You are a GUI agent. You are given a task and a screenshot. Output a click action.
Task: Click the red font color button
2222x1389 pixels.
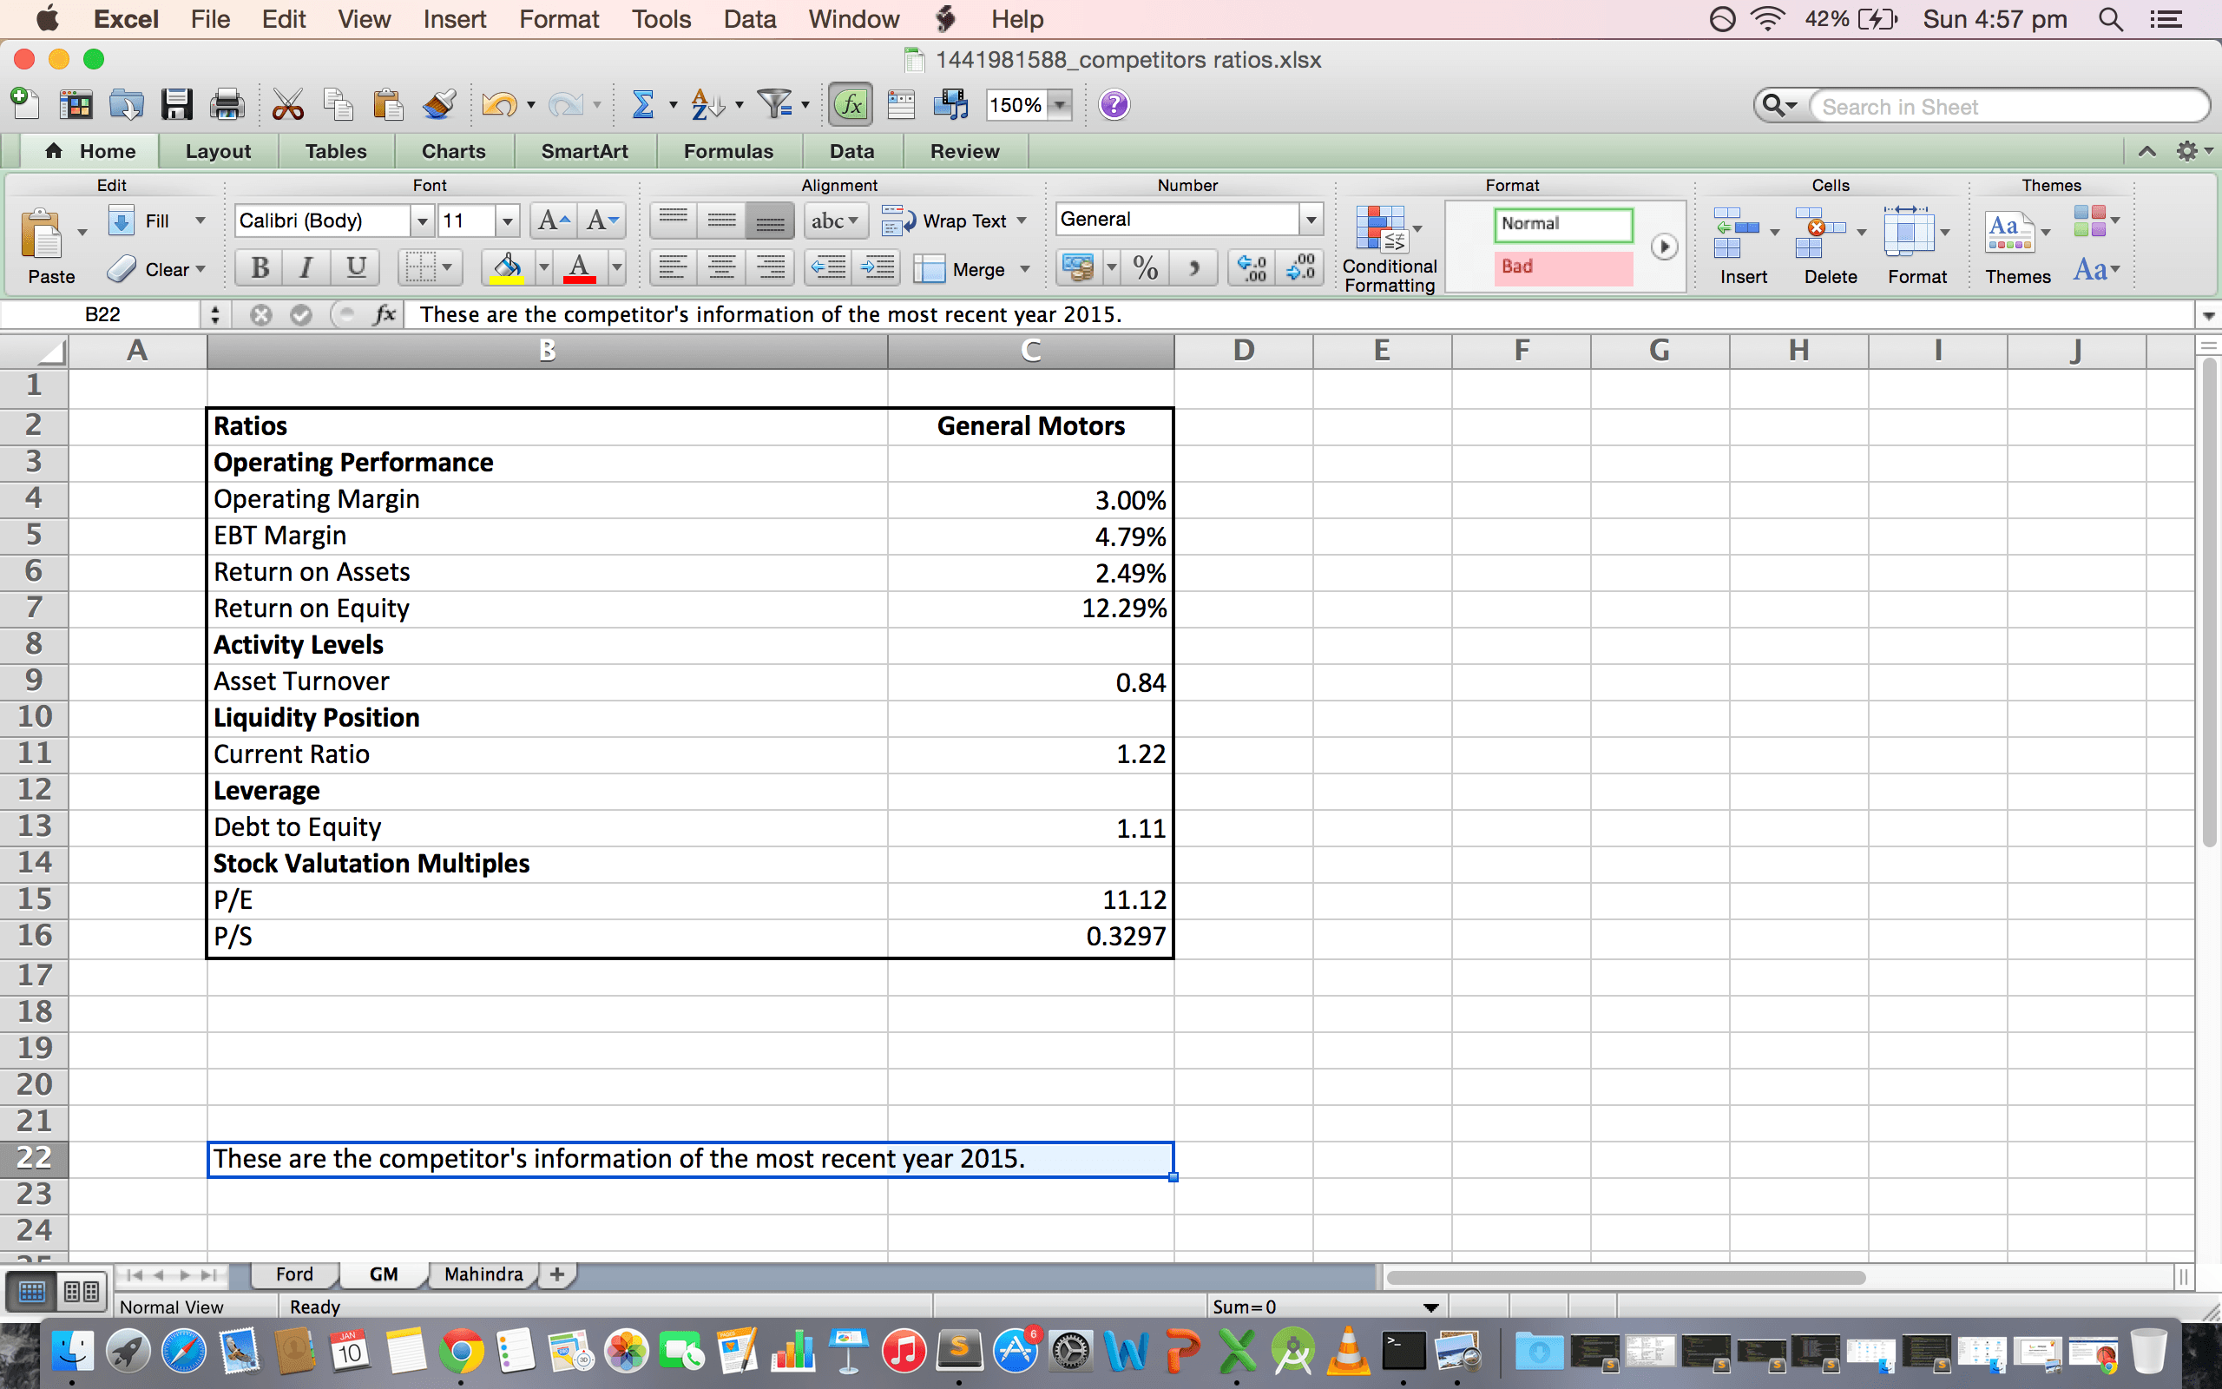click(580, 268)
